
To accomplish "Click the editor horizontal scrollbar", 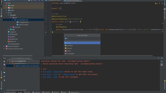I will pyautogui.click(x=102, y=56).
